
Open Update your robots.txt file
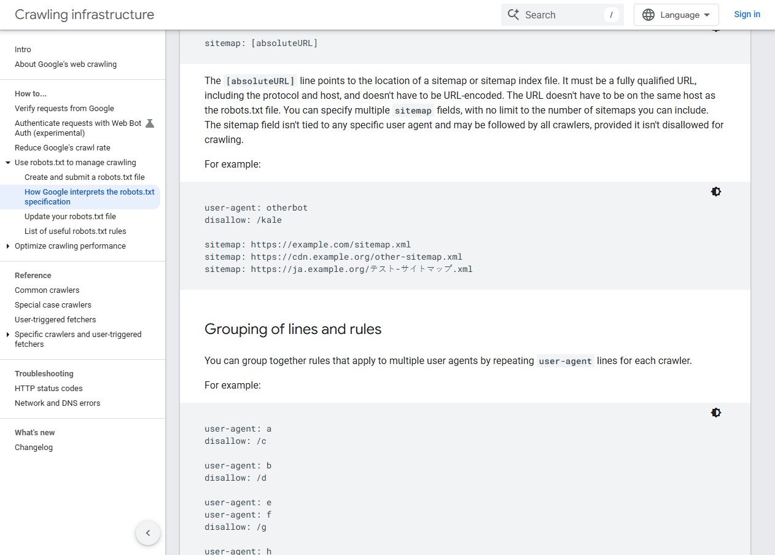[70, 217]
